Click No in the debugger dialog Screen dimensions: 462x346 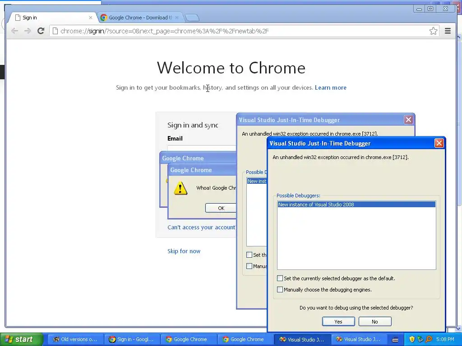click(x=375, y=322)
